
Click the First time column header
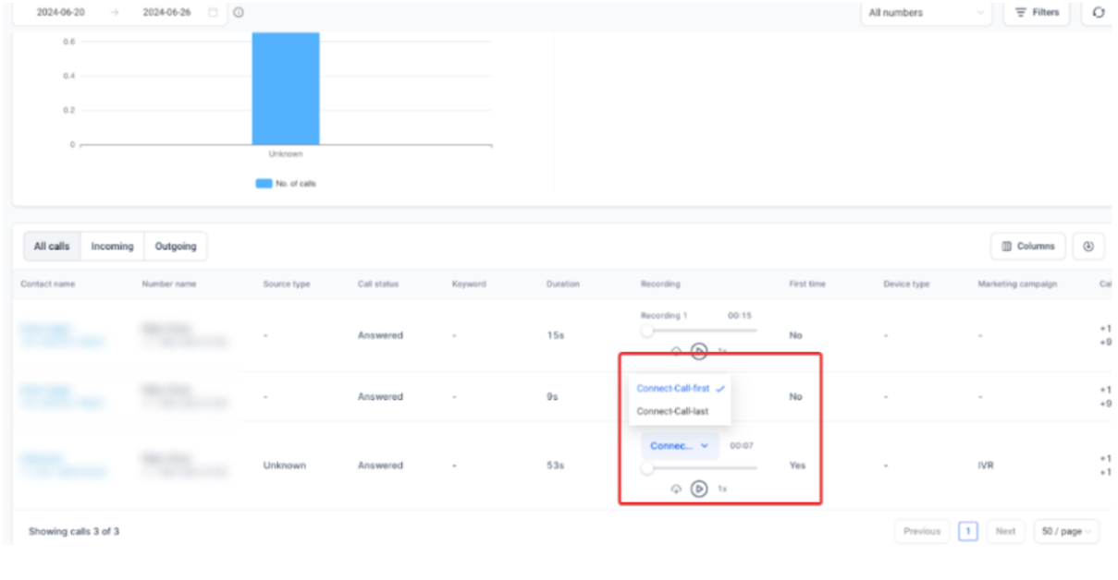pos(807,284)
